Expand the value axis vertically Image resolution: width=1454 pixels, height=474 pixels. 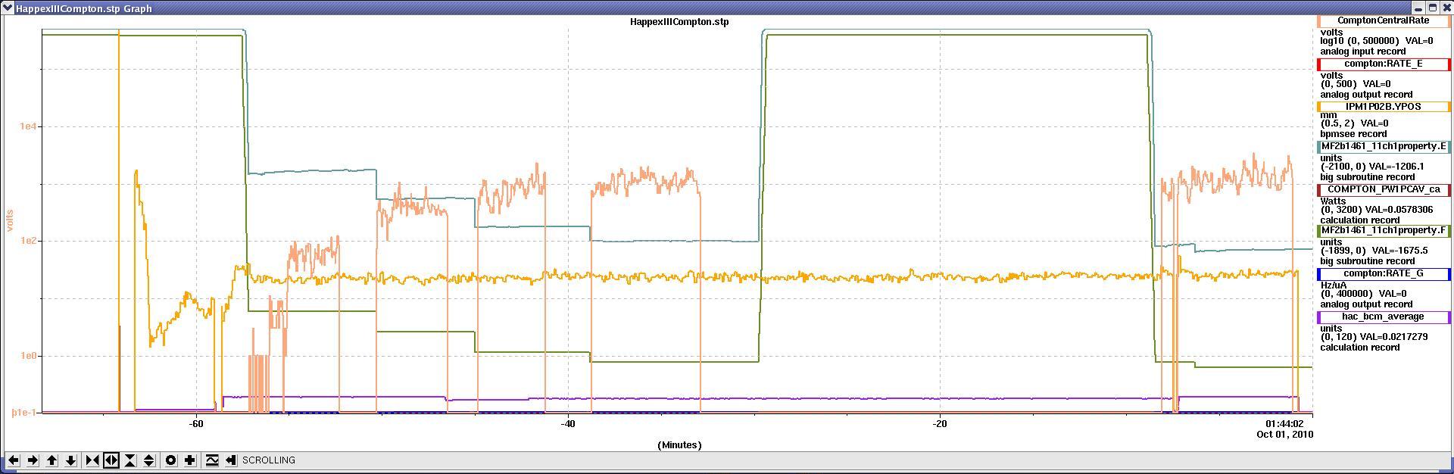pos(149,460)
